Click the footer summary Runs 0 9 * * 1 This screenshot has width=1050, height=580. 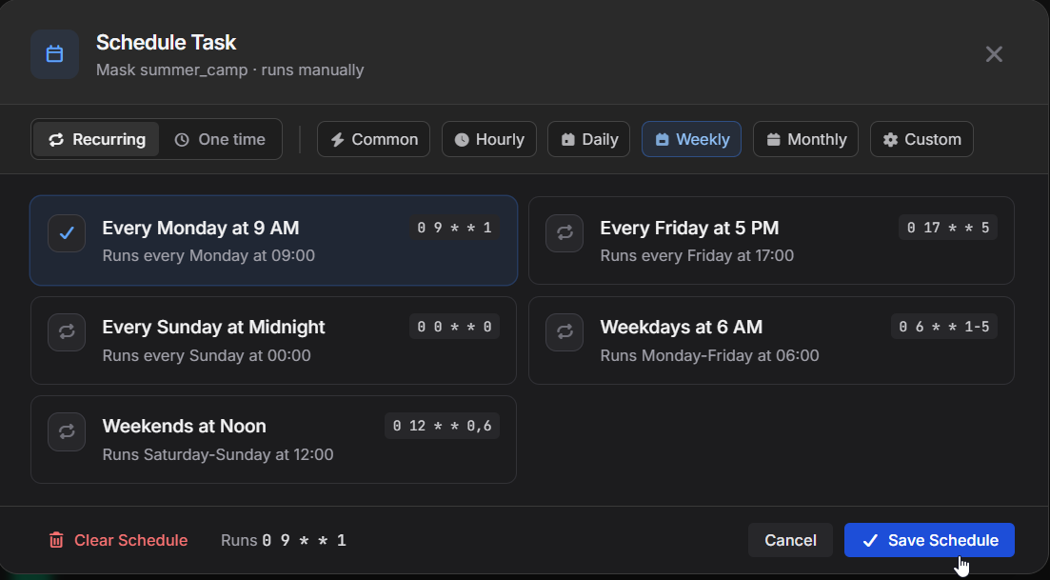[284, 540]
